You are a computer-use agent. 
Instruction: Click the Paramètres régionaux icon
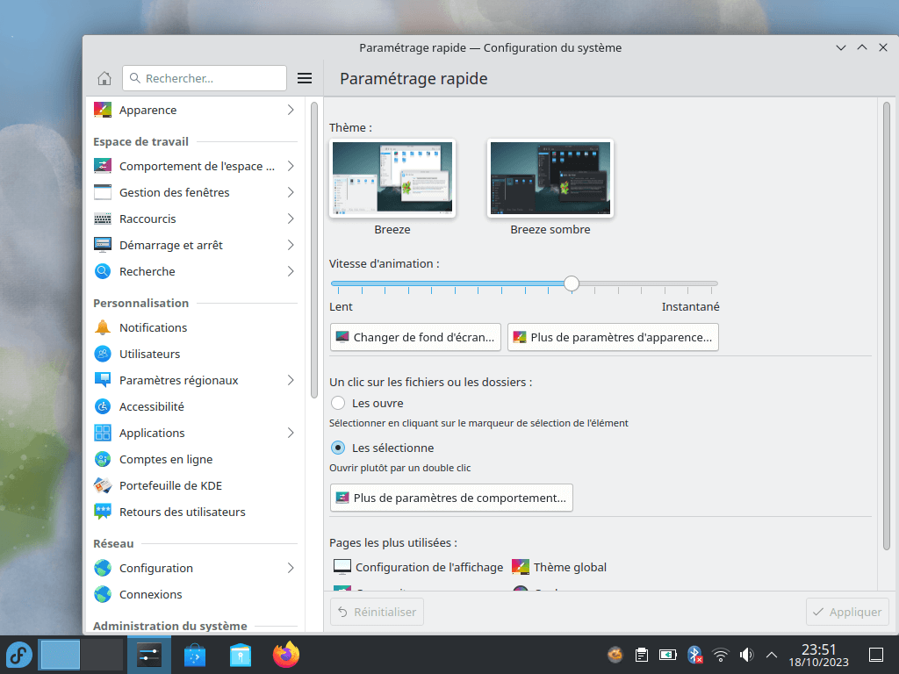point(103,381)
